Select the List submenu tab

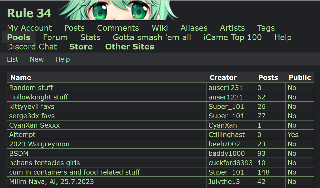click(13, 59)
